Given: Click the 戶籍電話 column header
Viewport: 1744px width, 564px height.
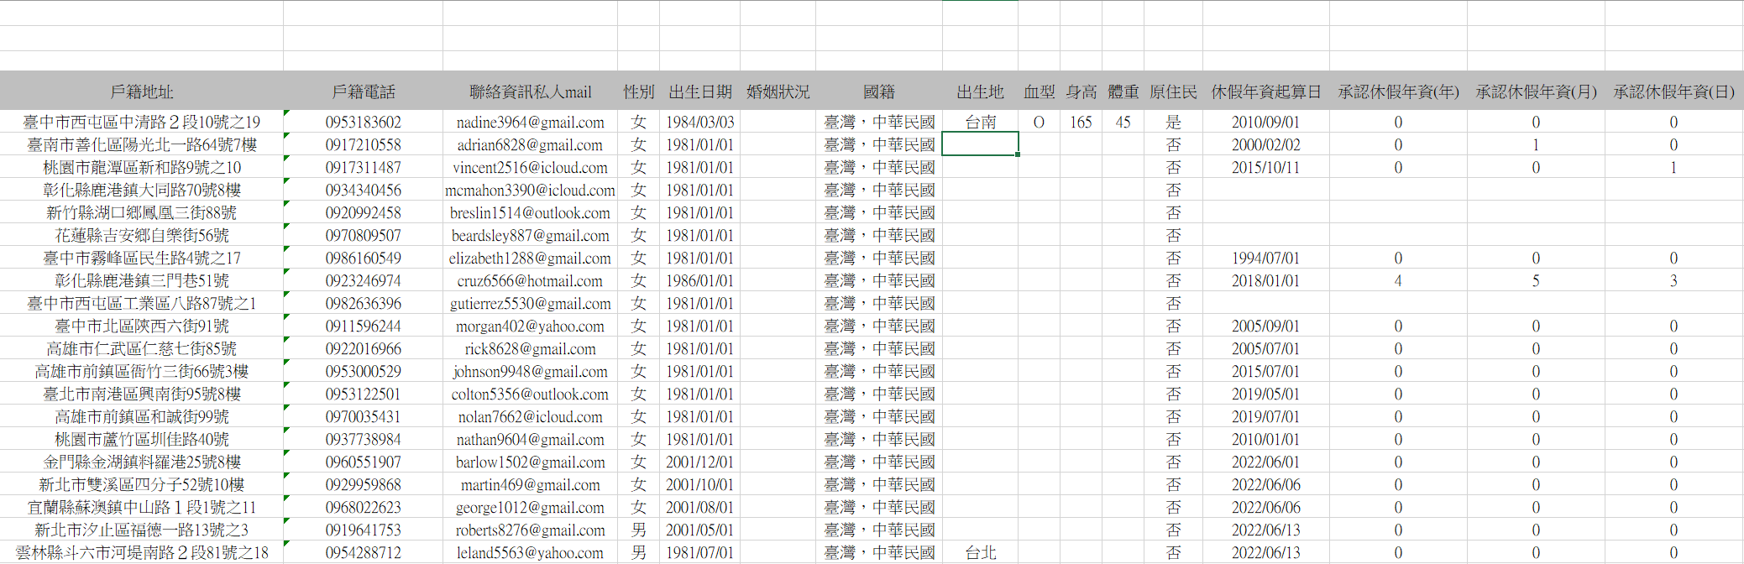Looking at the screenshot, I should click(363, 91).
